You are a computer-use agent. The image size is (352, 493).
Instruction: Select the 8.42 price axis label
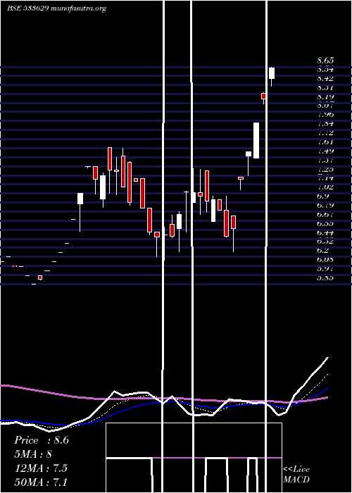[325, 79]
